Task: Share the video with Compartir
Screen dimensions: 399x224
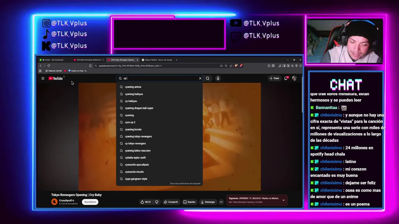Action: pyautogui.click(x=171, y=202)
